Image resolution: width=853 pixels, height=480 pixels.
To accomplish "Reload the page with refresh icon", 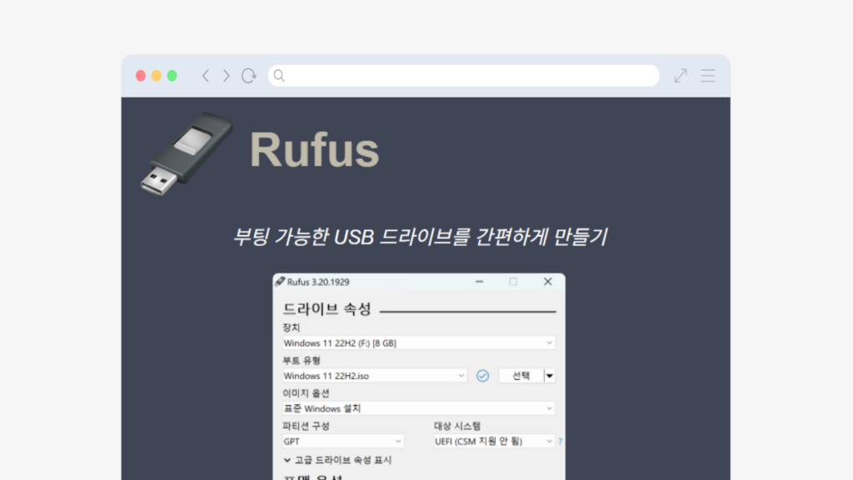I will 249,76.
